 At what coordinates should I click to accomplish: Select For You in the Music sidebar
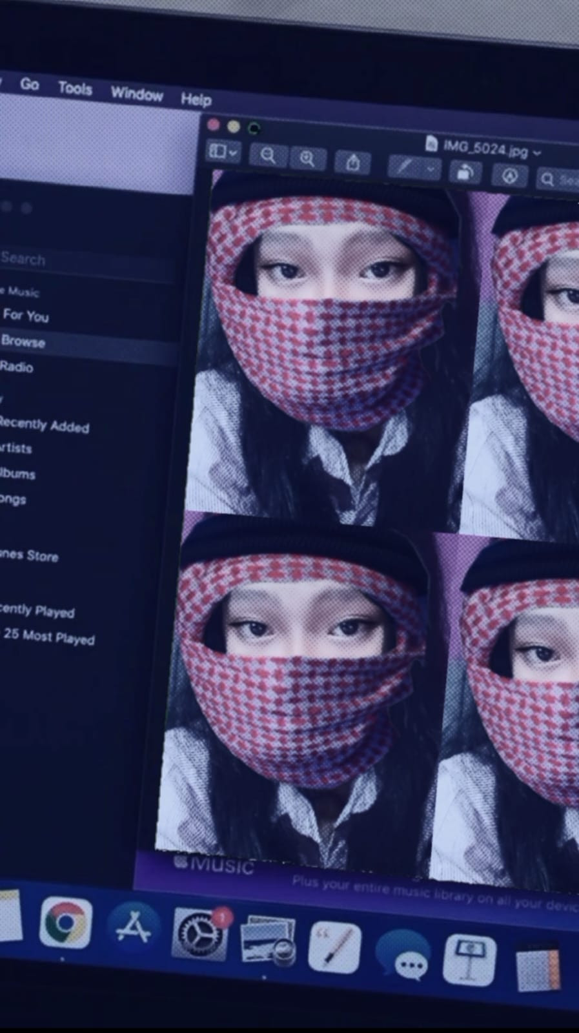pos(26,316)
